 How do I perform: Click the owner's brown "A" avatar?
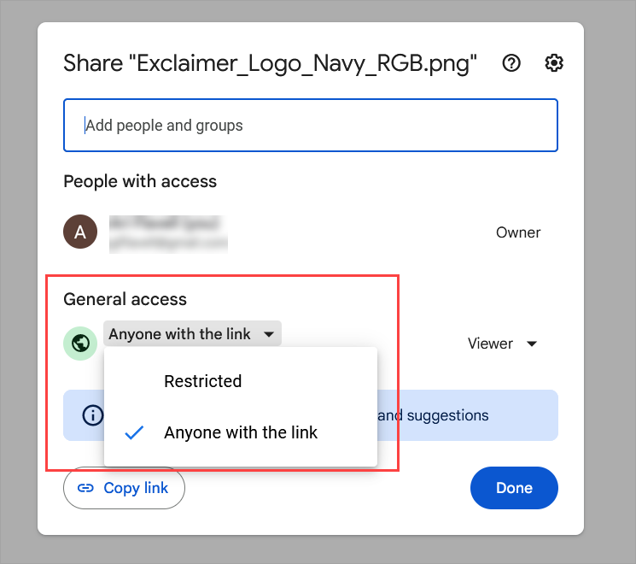81,232
